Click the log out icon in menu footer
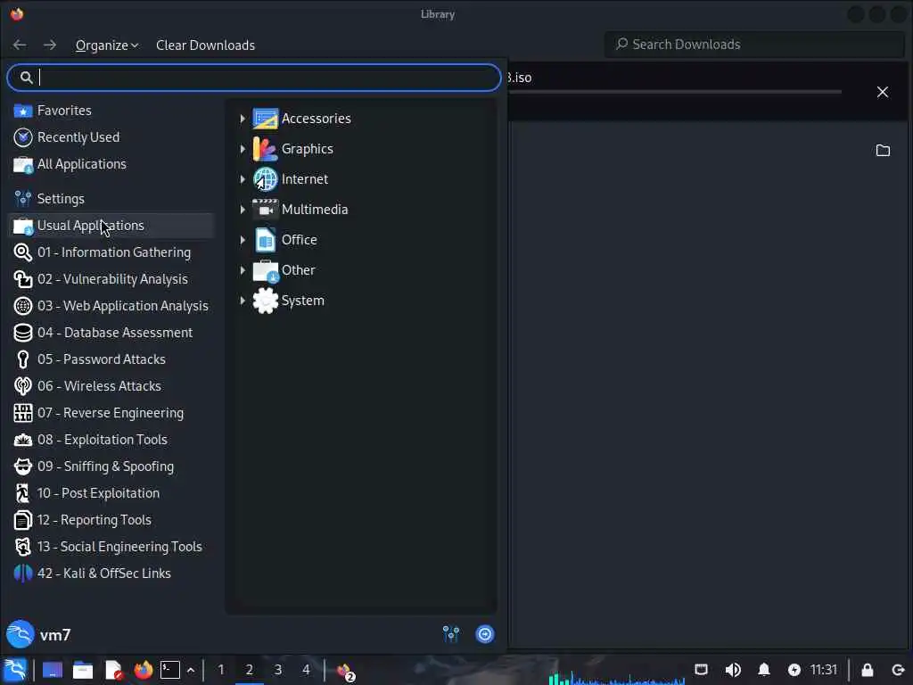Screen dimensions: 913x685 (484, 634)
